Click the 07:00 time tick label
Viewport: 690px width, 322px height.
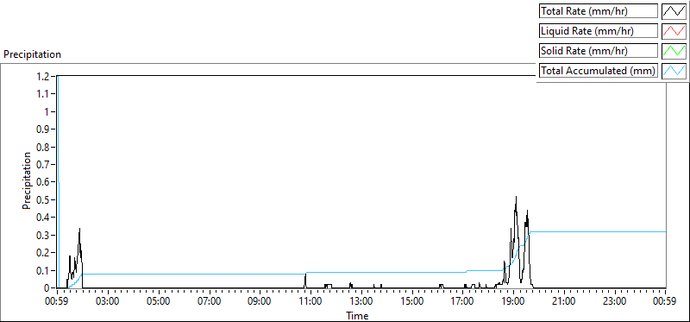[209, 301]
